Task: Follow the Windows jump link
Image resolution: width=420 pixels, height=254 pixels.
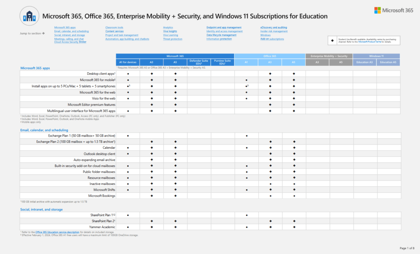Action: 265,35
